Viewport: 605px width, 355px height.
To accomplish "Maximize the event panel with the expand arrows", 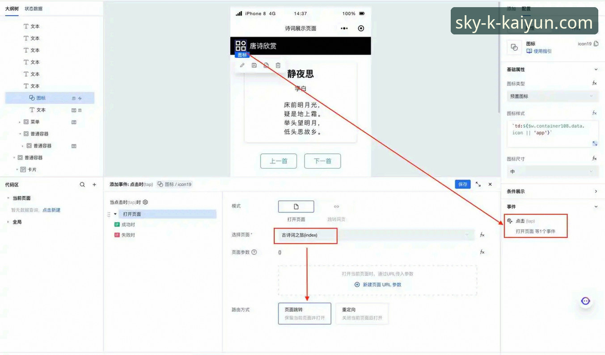I will (x=478, y=184).
